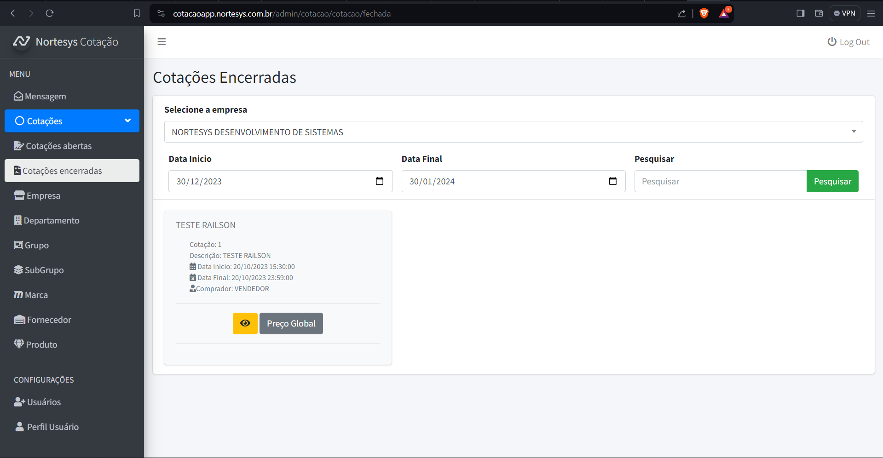
Task: Open the browser main menu
Action: pos(871,13)
